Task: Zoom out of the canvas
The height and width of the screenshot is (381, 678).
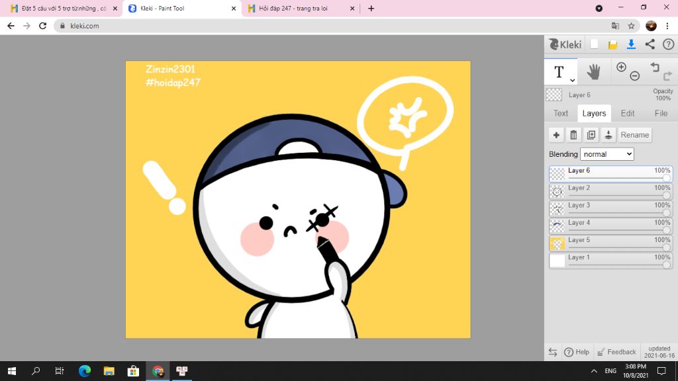Action: coord(635,76)
